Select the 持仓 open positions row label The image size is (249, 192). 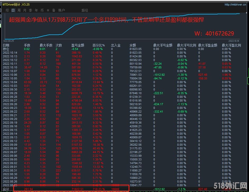pos(6,49)
